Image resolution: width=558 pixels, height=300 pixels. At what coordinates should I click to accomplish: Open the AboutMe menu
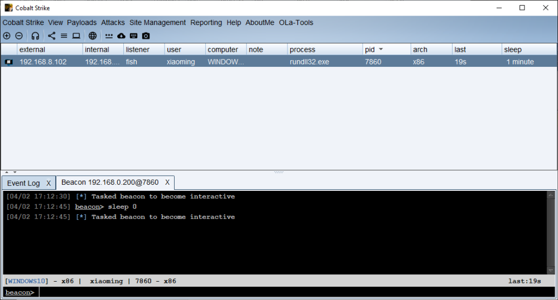point(260,23)
